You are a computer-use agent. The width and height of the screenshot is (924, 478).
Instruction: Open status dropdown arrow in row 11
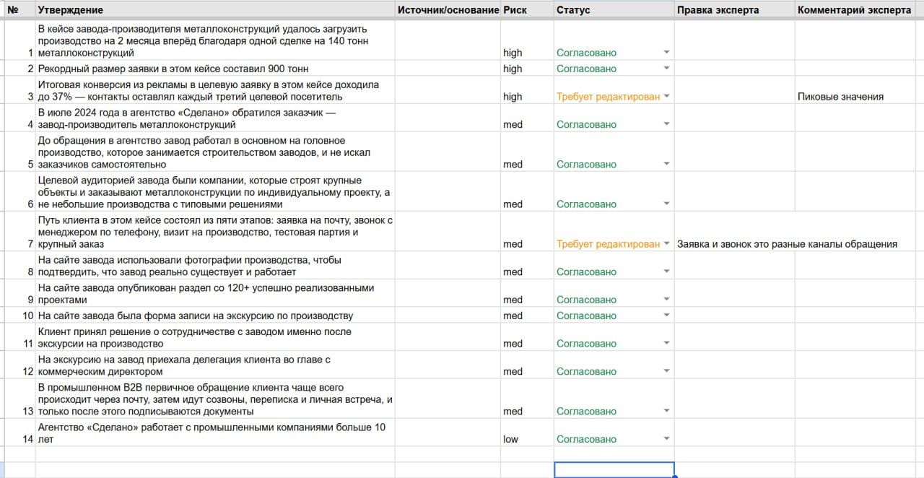(x=666, y=344)
